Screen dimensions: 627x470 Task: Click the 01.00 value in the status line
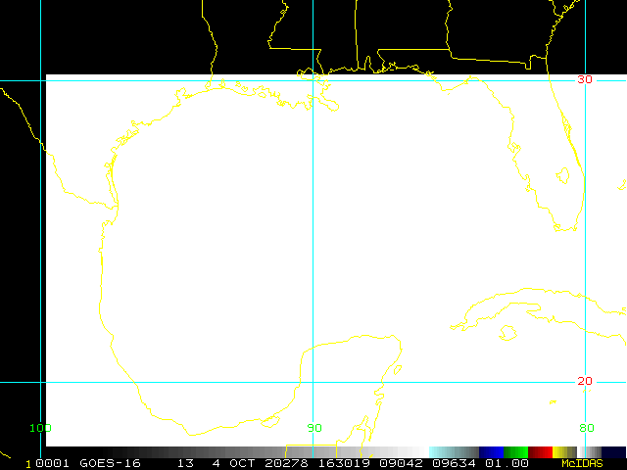513,463
